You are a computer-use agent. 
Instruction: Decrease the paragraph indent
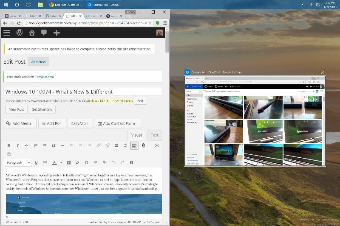click(x=95, y=163)
